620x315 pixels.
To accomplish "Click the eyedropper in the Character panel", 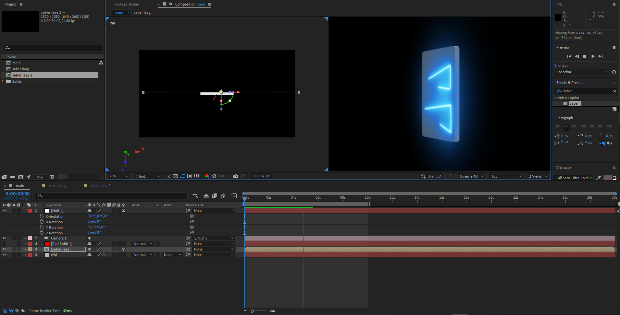I will tap(598, 178).
